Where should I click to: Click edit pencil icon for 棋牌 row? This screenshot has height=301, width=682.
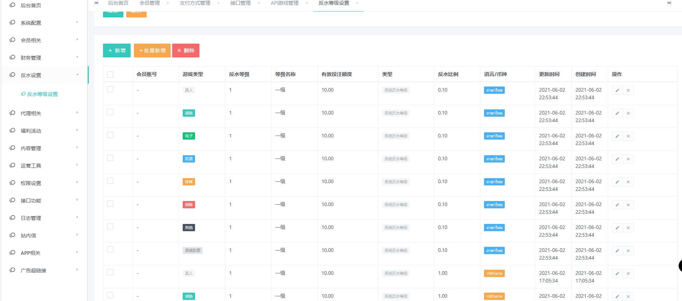(617, 205)
